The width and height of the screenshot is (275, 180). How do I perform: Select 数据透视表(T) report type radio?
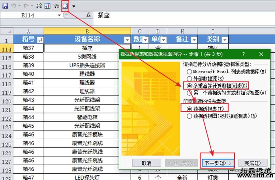click(x=190, y=109)
